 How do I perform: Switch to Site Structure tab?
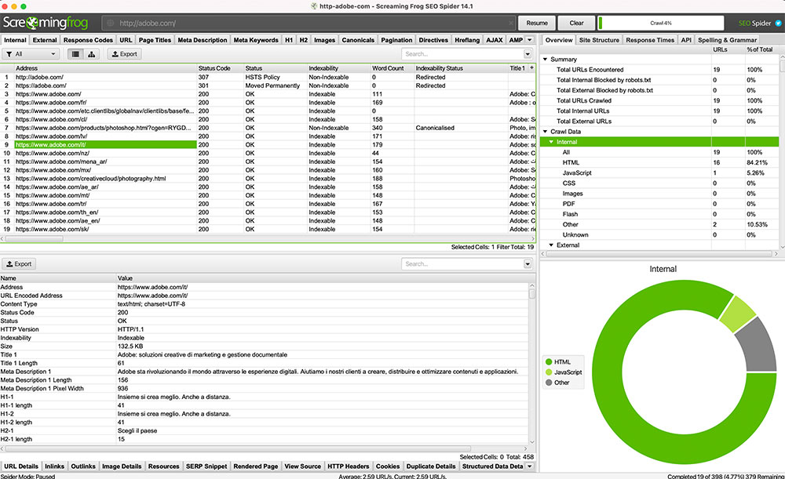tap(599, 40)
